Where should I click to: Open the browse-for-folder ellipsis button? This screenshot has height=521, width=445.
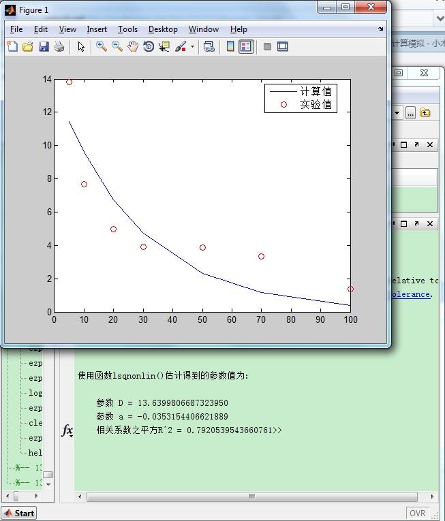410,113
